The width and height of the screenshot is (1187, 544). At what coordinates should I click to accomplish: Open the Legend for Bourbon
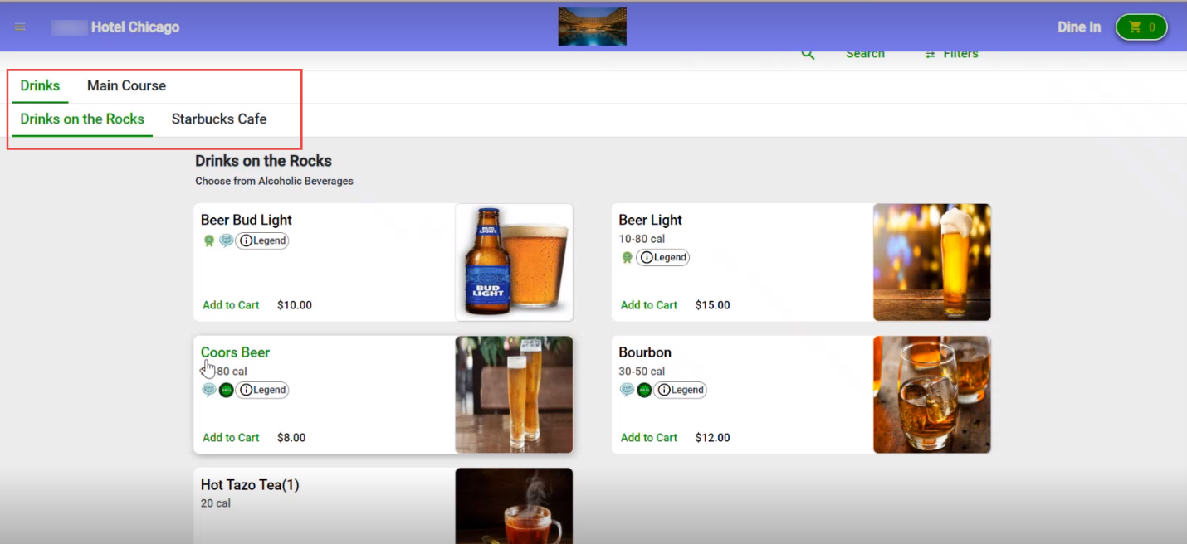click(681, 390)
